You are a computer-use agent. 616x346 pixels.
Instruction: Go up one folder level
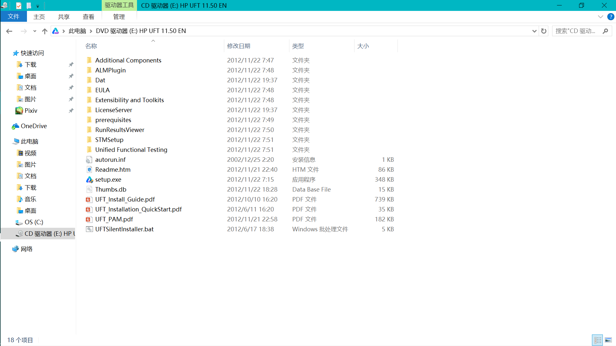45,31
